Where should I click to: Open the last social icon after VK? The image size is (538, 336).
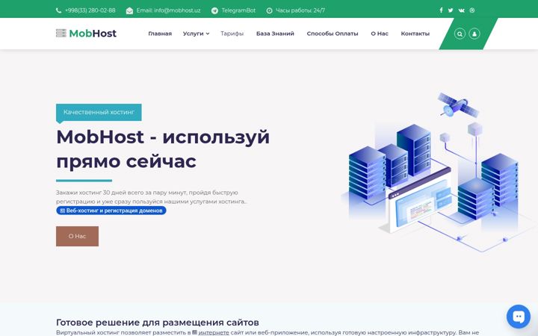point(472,10)
